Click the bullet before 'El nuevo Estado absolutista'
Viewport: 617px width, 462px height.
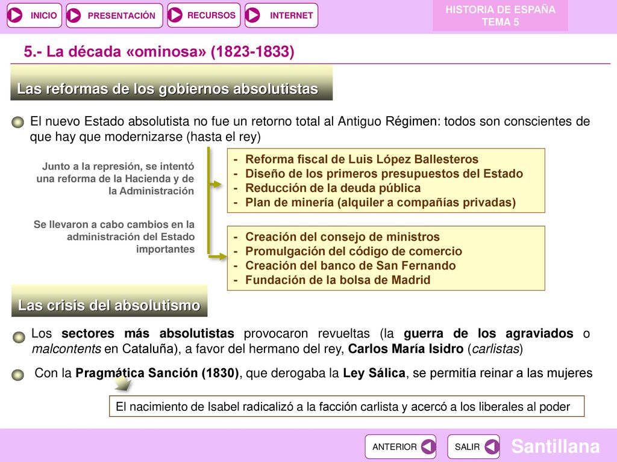(x=17, y=122)
